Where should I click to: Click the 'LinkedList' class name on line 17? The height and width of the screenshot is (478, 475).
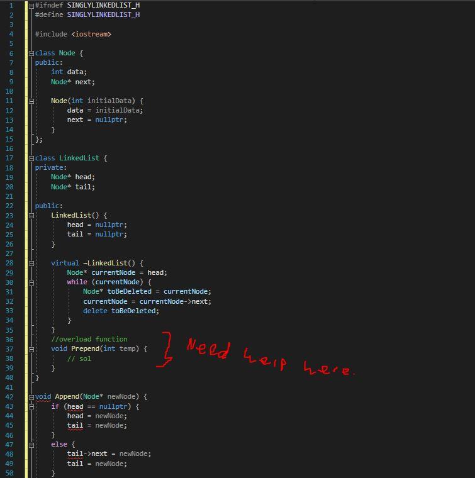coord(79,158)
